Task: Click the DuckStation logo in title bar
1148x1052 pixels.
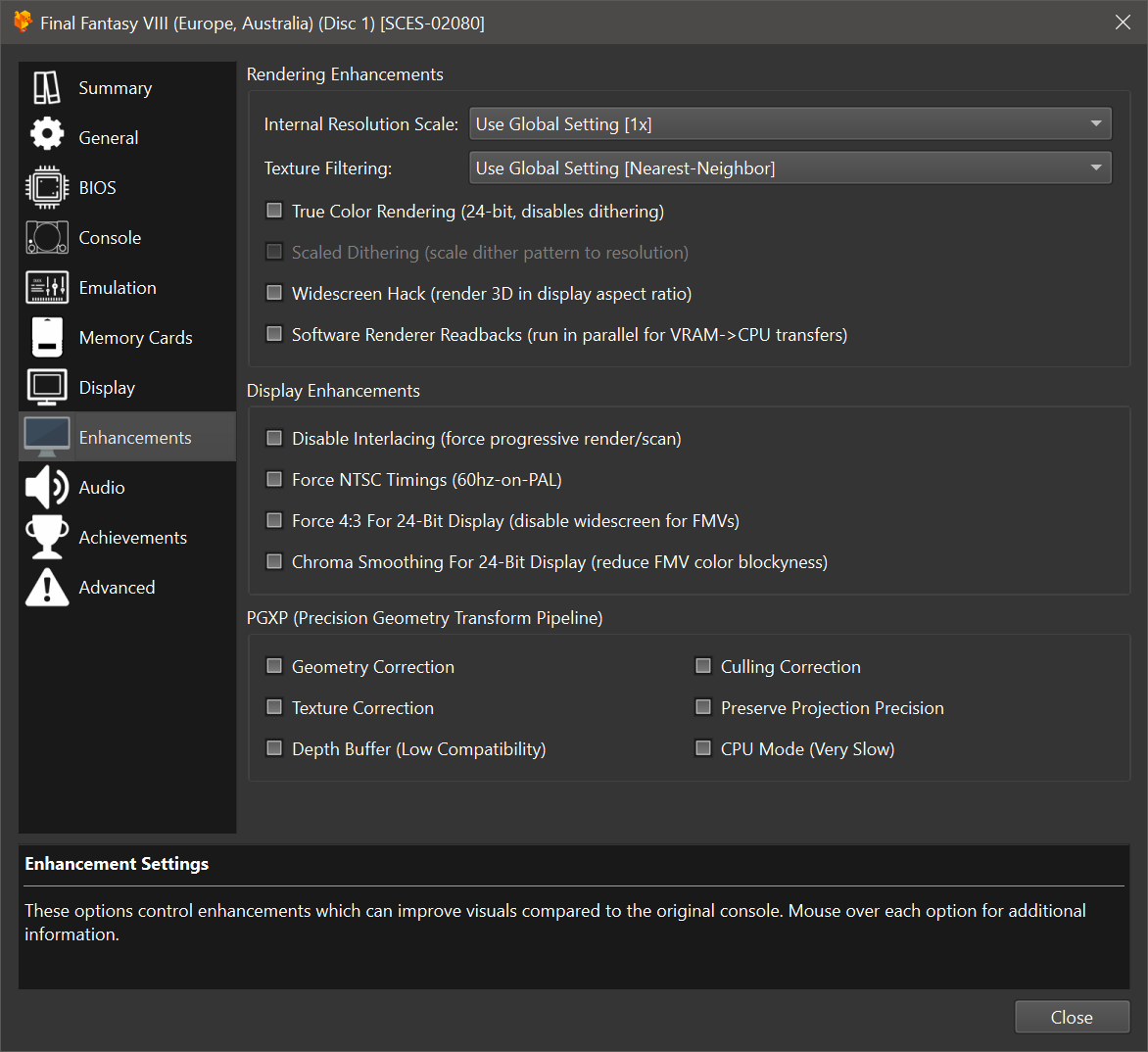Action: [23, 22]
